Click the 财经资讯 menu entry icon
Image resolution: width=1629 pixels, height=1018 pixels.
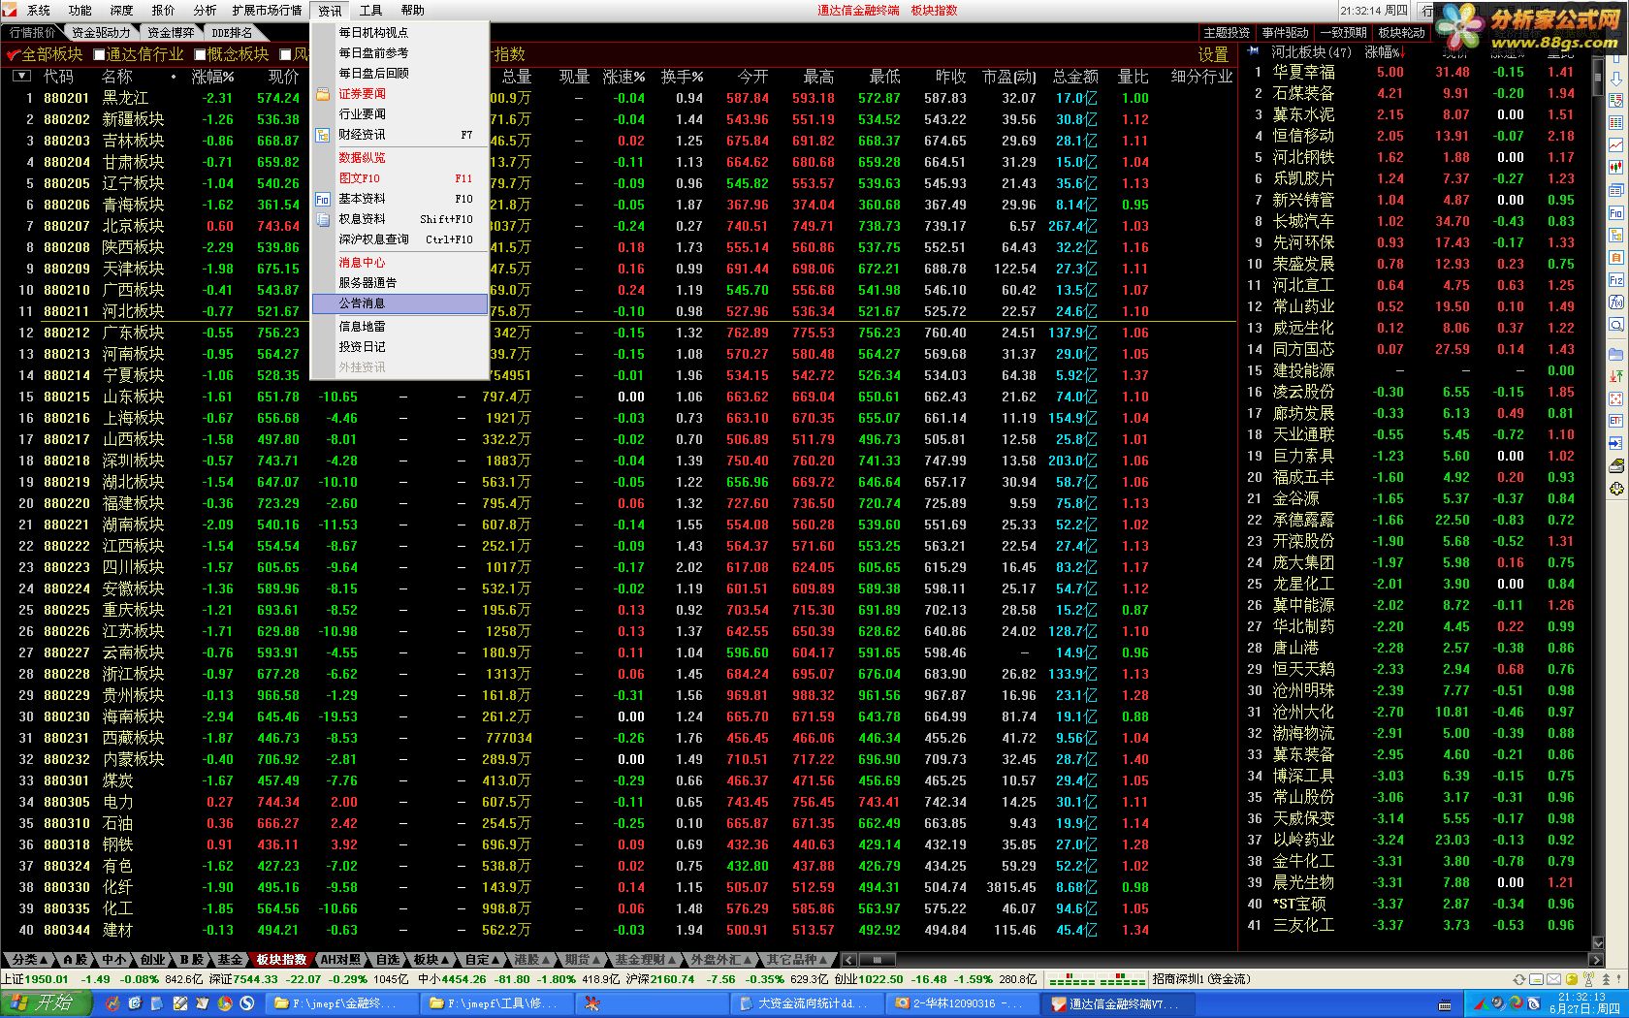point(323,135)
